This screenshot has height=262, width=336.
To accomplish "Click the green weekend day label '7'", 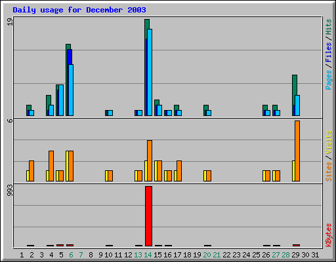I will [x=81, y=255].
